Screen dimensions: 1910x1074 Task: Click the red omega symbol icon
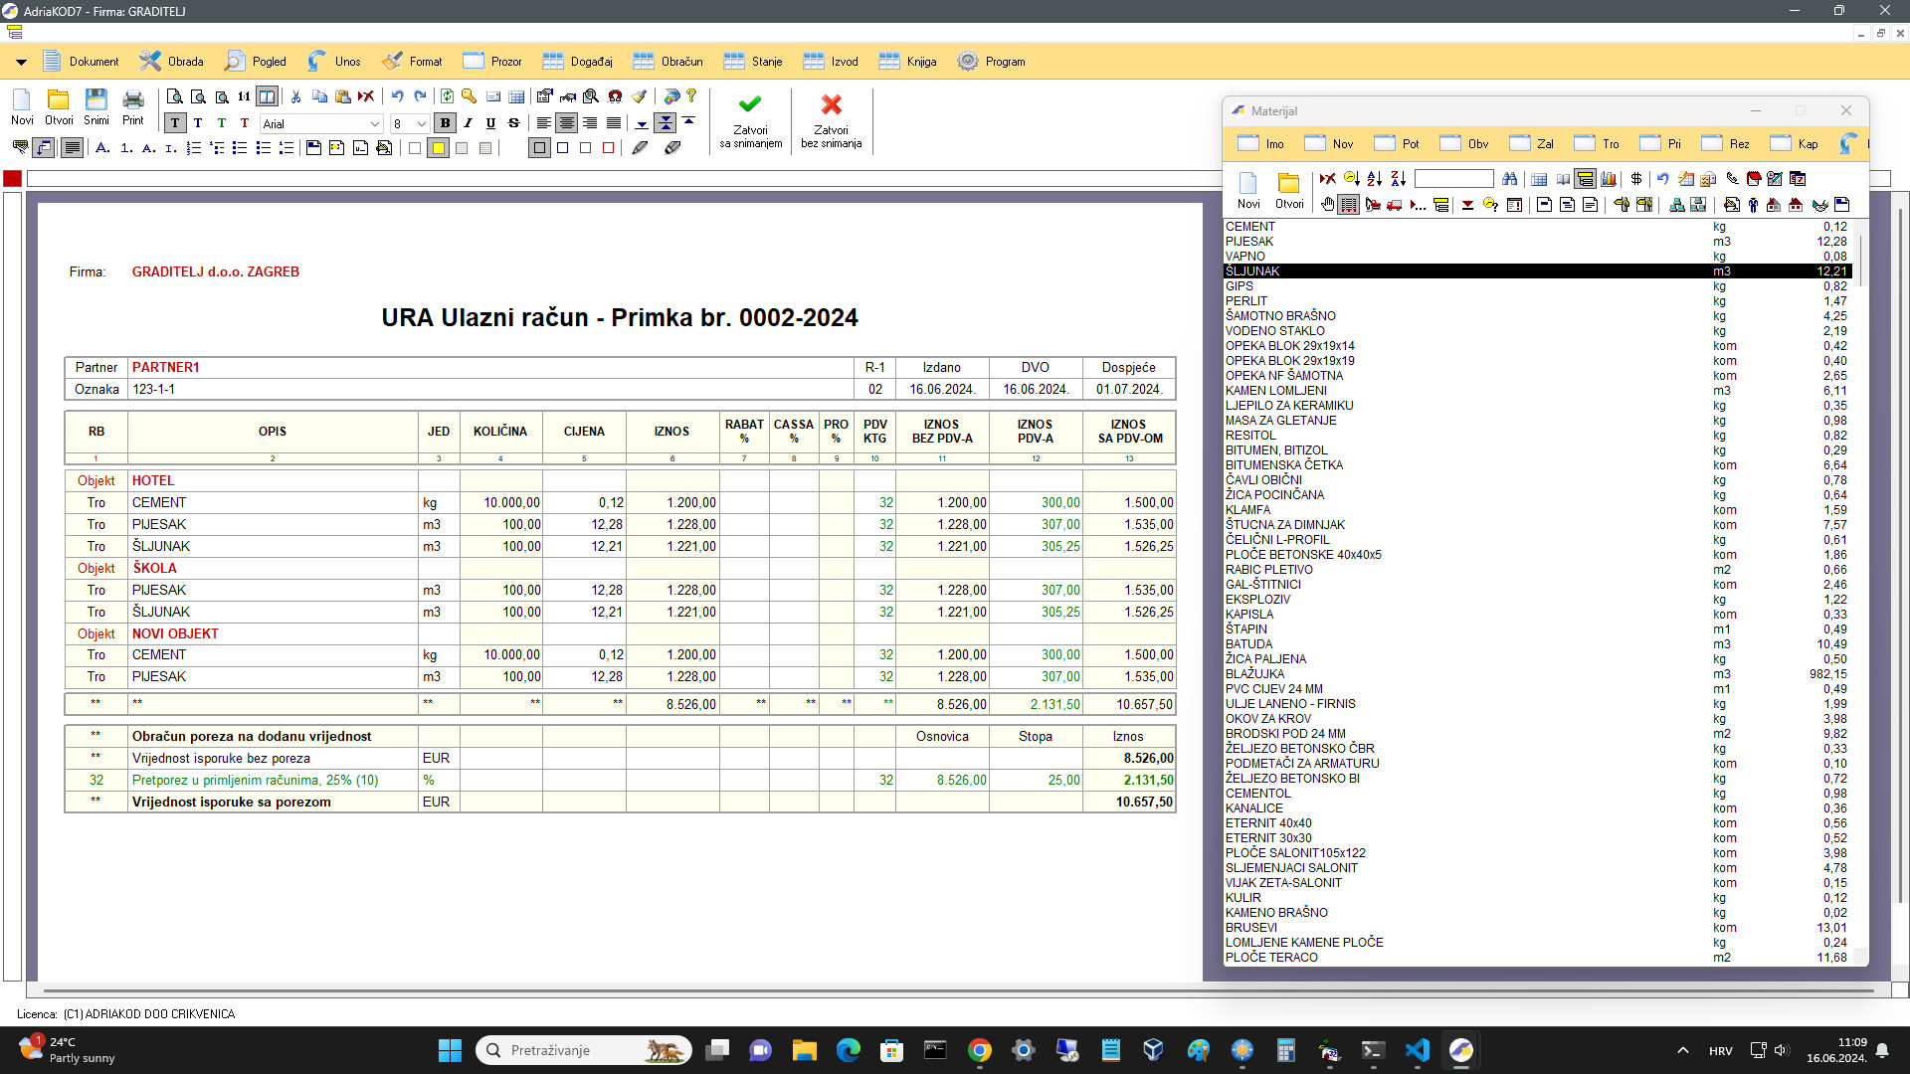(x=615, y=96)
